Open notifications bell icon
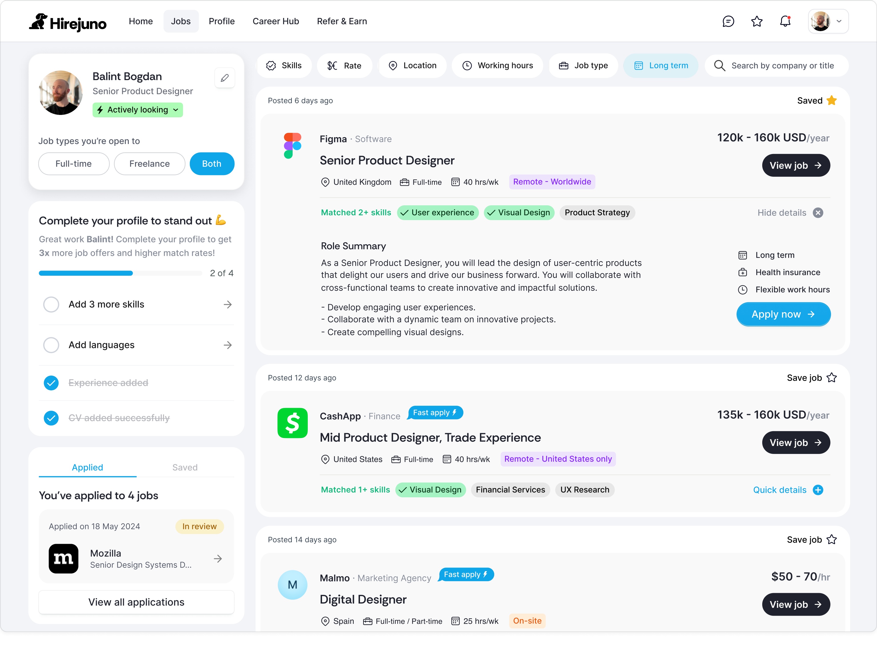 point(785,21)
